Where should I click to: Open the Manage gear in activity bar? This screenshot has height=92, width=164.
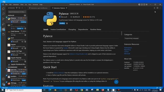3,84
